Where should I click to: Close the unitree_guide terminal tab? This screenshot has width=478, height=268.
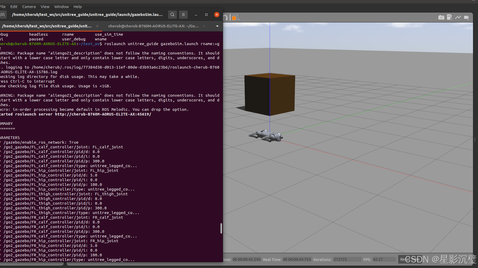[x=97, y=26]
